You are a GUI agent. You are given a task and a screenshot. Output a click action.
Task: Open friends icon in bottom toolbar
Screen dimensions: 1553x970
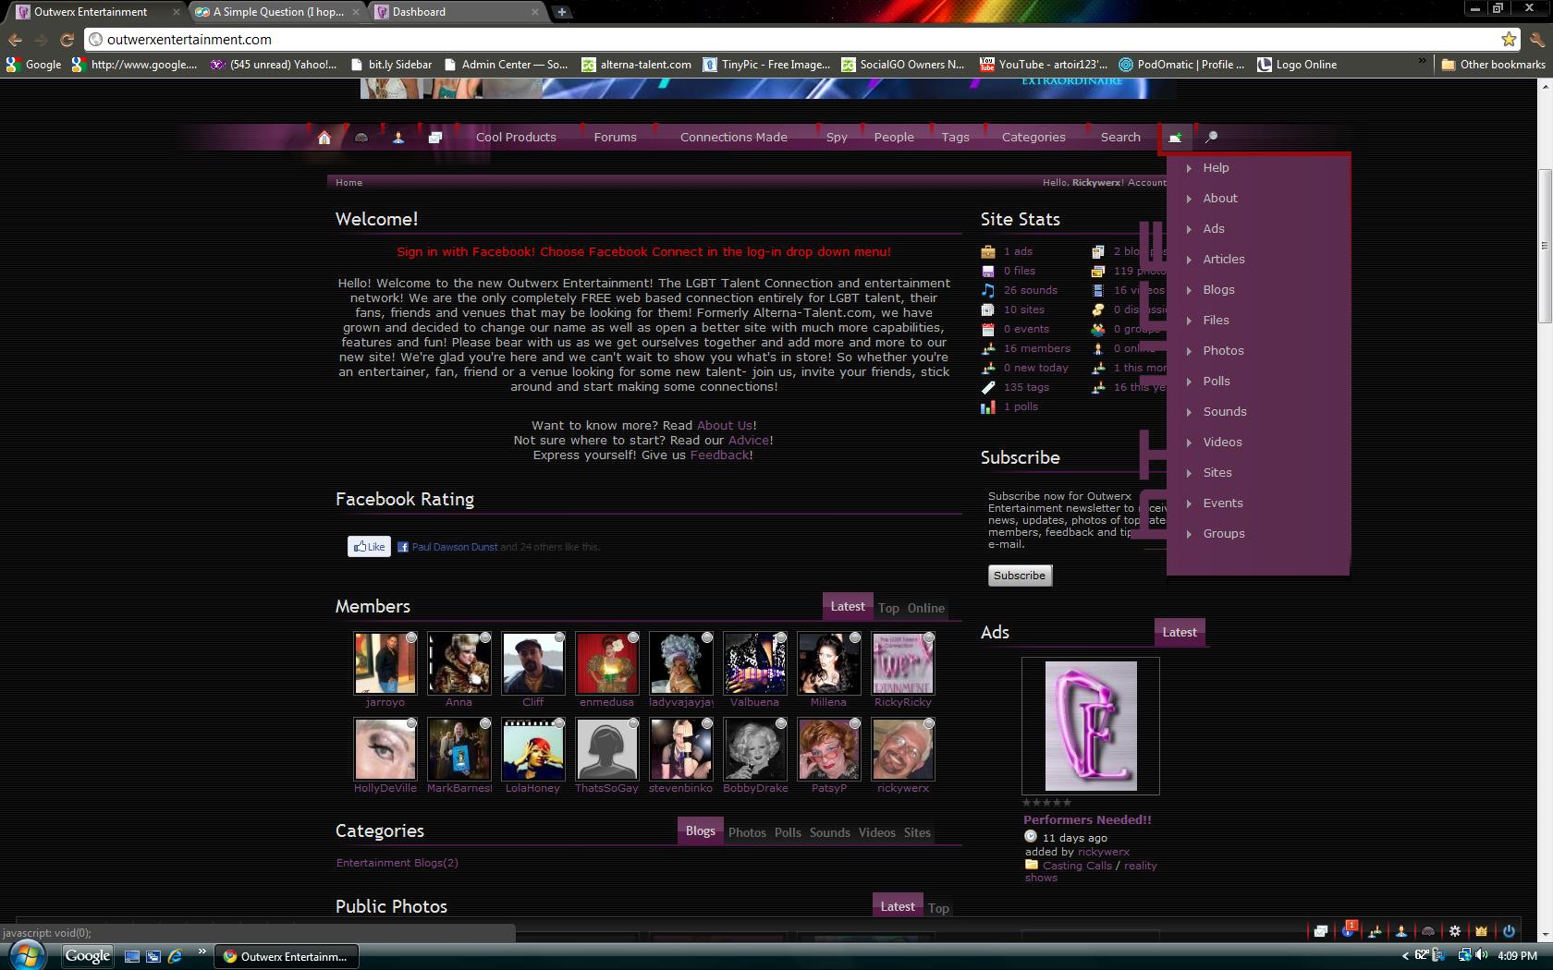[1375, 931]
